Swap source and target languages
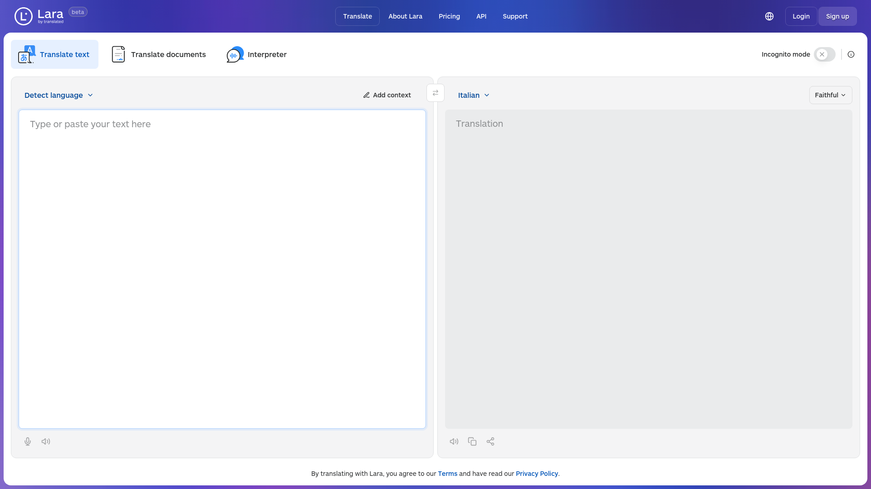This screenshot has height=489, width=871. pyautogui.click(x=435, y=93)
